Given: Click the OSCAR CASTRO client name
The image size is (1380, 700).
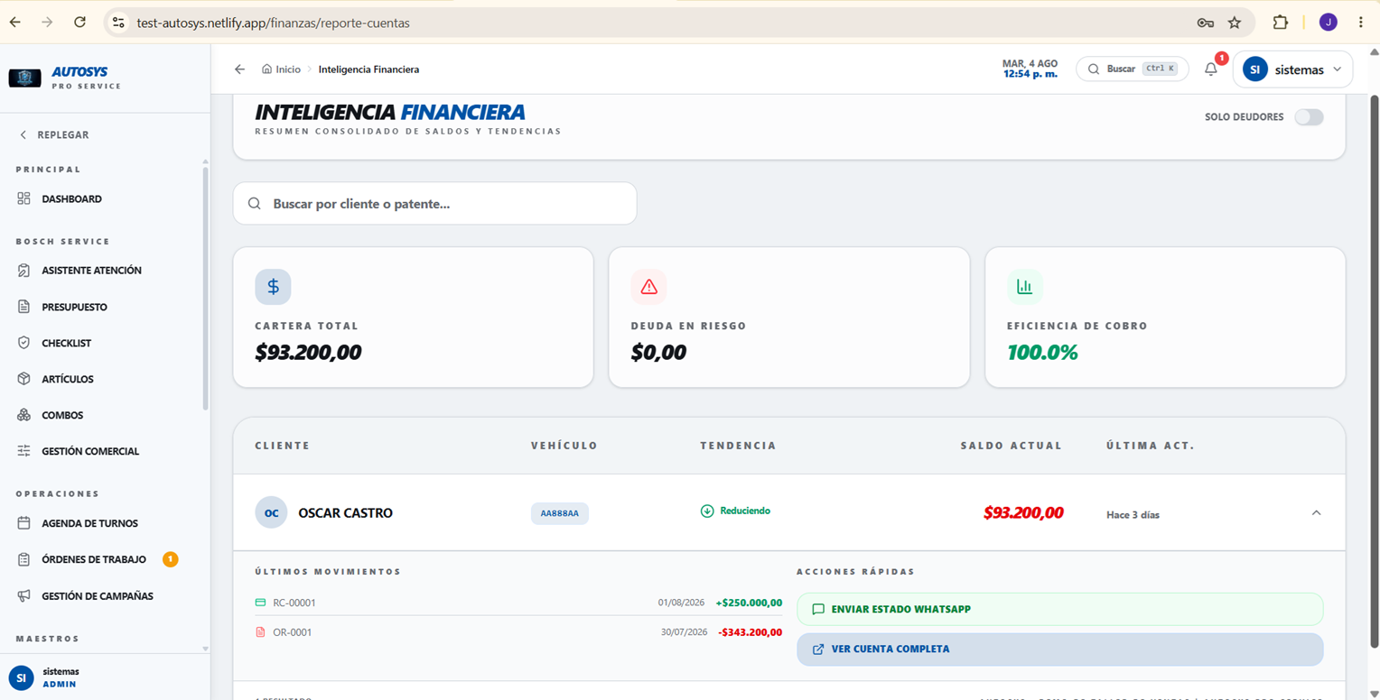Looking at the screenshot, I should (x=345, y=513).
